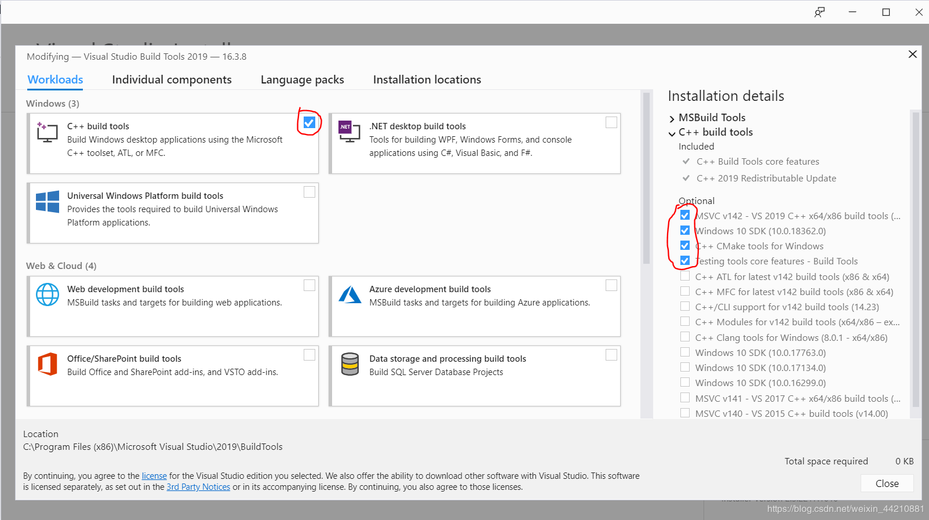Check MSVC v140 VS 2015 build tools
Viewport: 929px width, 520px height.
(x=685, y=413)
